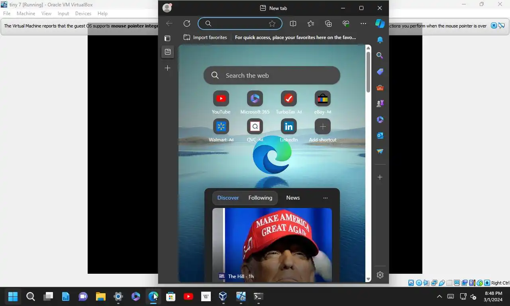
Task: Open Edge Settings and more menu
Action: [x=363, y=24]
